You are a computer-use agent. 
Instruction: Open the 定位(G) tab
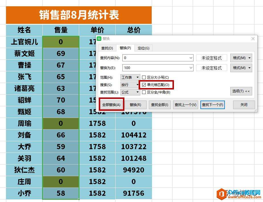(x=143, y=48)
